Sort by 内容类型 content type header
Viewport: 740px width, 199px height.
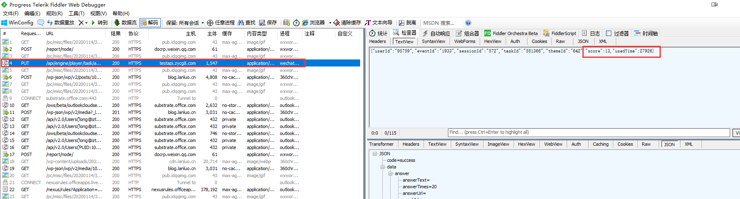[x=261, y=33]
